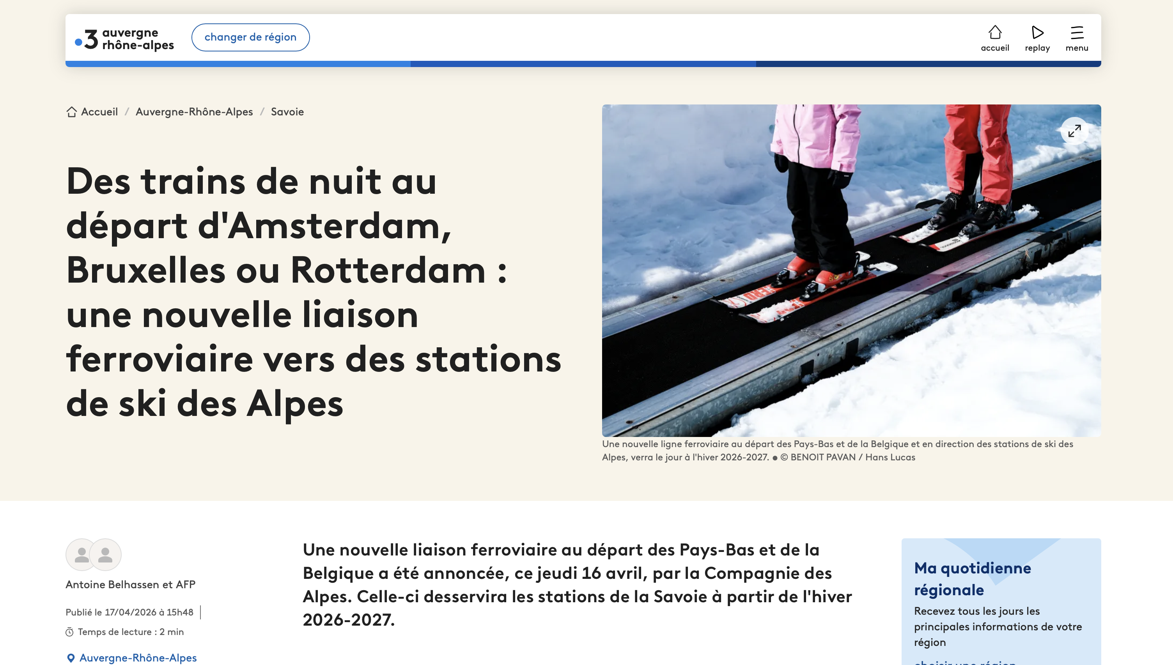Screen dimensions: 1173x665
Task: Click the first author avatar
Action: click(x=81, y=554)
